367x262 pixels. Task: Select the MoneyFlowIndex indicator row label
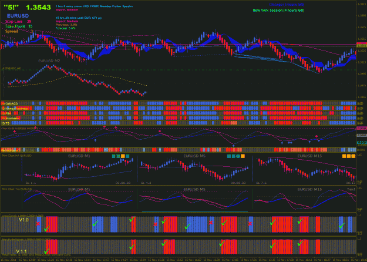15,108
